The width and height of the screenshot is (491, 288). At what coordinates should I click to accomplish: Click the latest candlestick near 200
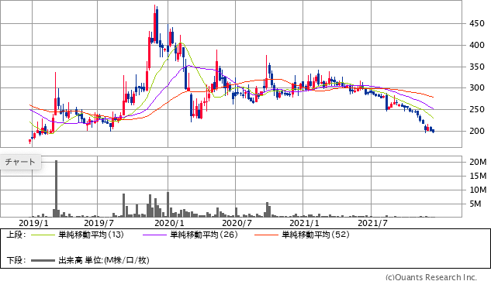[433, 132]
